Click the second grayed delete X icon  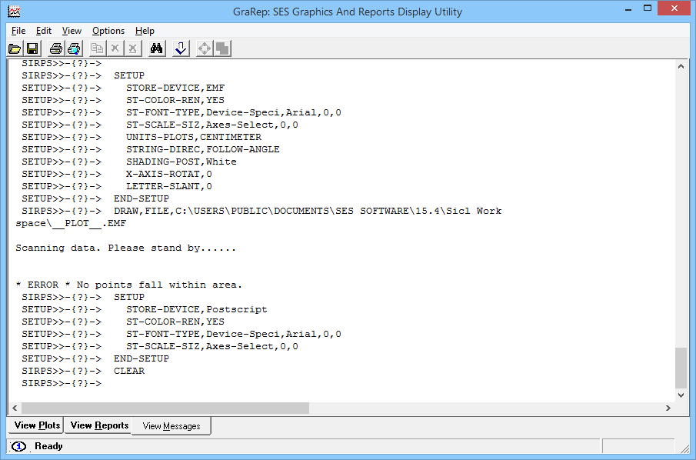pyautogui.click(x=133, y=48)
